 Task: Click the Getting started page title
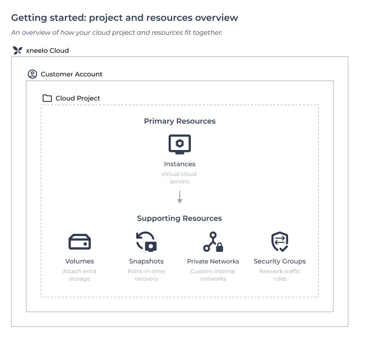pyautogui.click(x=125, y=18)
